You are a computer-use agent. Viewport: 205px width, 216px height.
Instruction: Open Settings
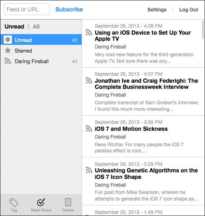[x=157, y=10]
